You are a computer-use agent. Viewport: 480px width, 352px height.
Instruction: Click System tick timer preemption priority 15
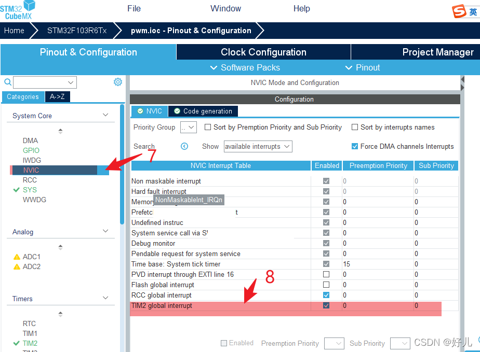click(346, 264)
